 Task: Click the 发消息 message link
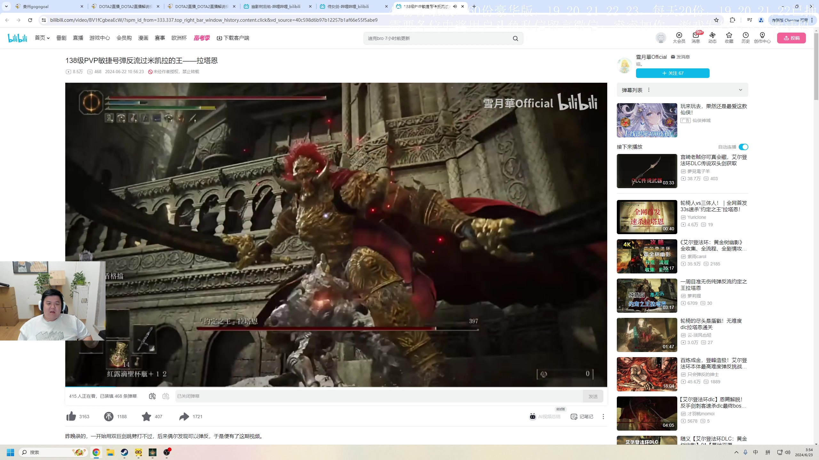click(680, 57)
